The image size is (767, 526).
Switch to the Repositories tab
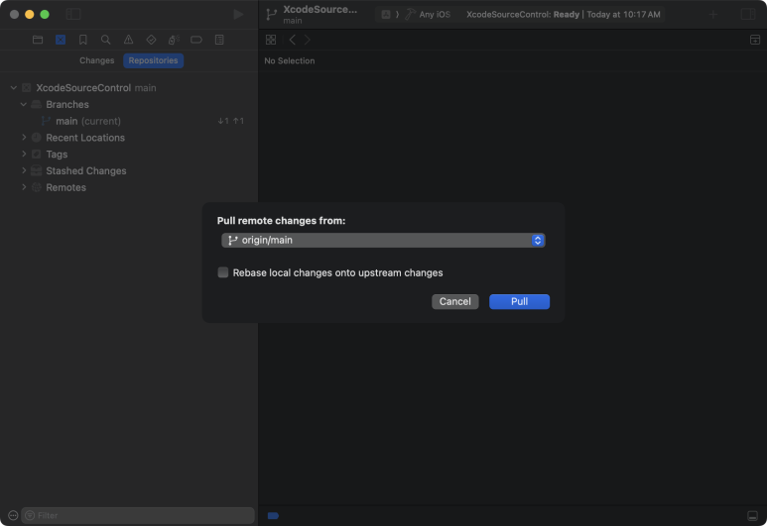[x=153, y=60]
